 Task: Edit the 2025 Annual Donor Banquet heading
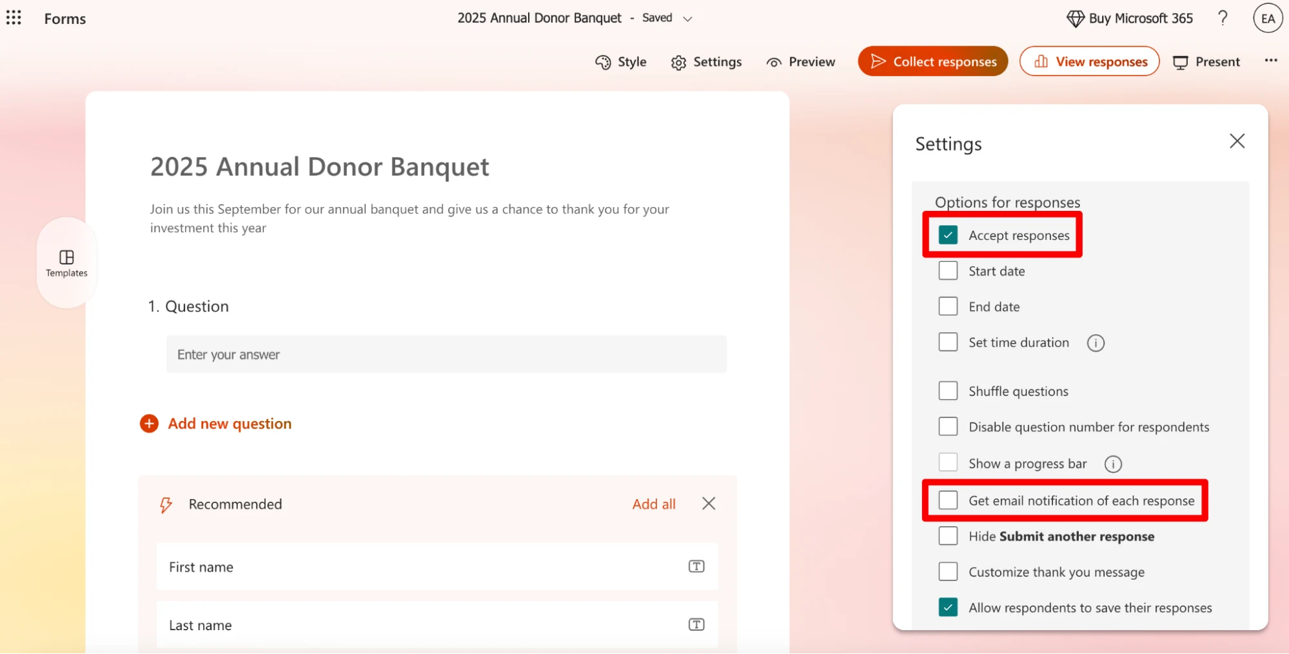pos(320,167)
